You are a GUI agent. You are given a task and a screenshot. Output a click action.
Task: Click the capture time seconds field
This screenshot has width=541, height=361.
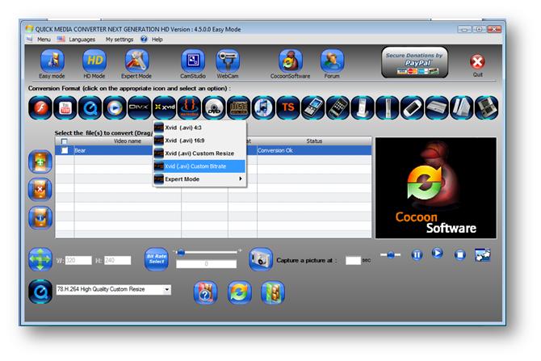[x=353, y=261]
